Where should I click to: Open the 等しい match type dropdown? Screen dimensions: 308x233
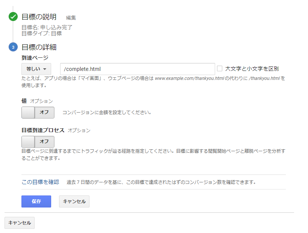36,69
